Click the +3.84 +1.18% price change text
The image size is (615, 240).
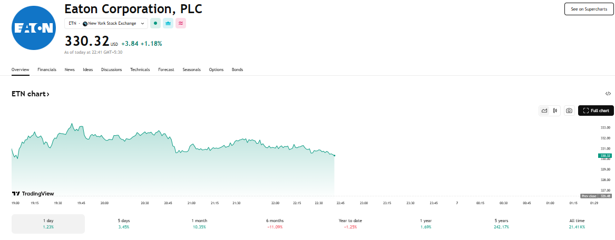click(x=142, y=44)
